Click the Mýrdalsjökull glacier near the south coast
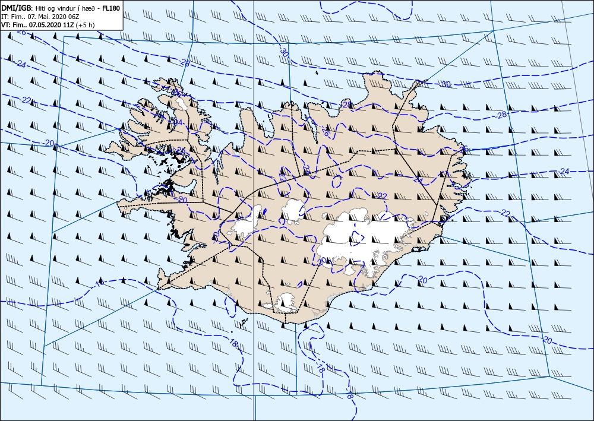594x421 pixels. coord(286,303)
